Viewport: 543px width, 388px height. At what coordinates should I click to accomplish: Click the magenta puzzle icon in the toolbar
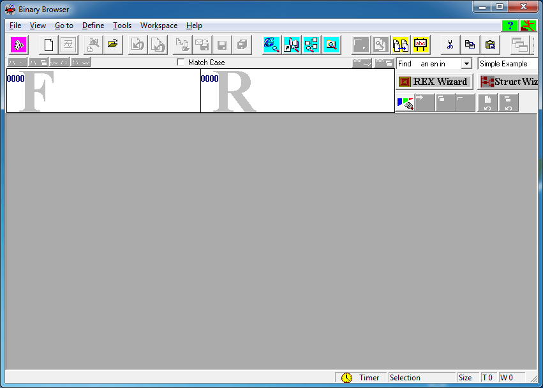tap(19, 45)
